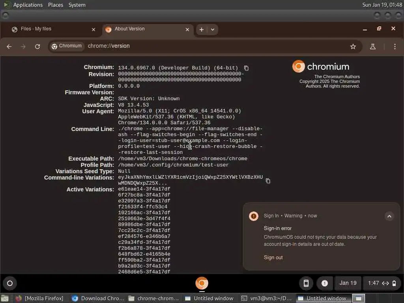
Task: Open the 1:47 system status tray
Action: coord(382,283)
